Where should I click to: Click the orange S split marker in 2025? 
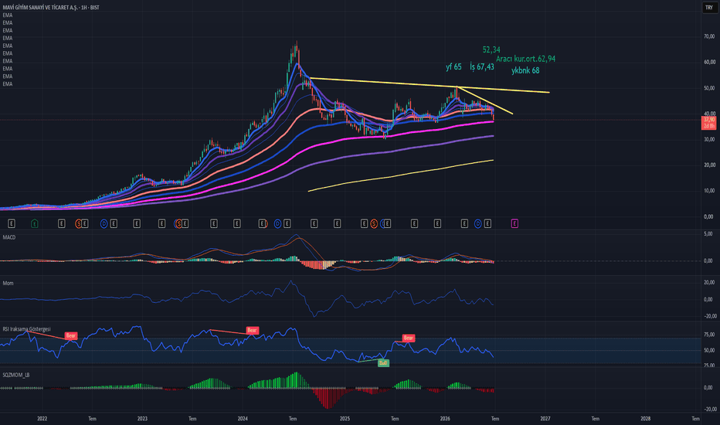[374, 224]
